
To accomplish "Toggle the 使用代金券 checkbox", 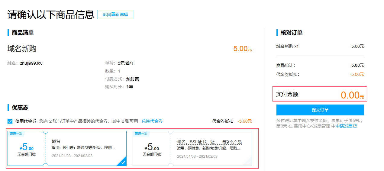I will coord(10,121).
